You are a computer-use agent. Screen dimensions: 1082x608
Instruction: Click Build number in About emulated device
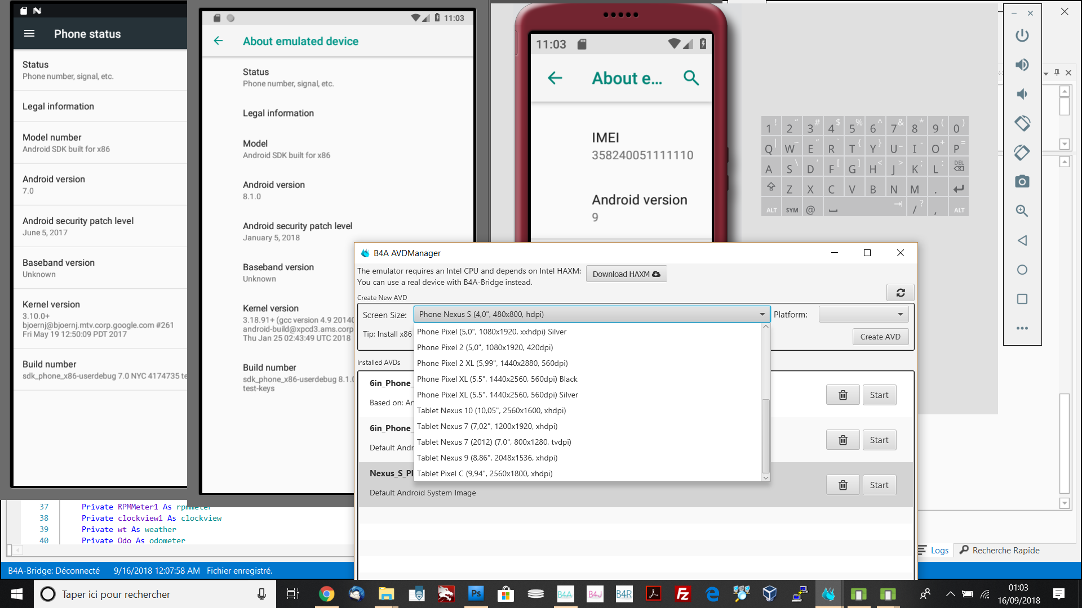point(299,377)
